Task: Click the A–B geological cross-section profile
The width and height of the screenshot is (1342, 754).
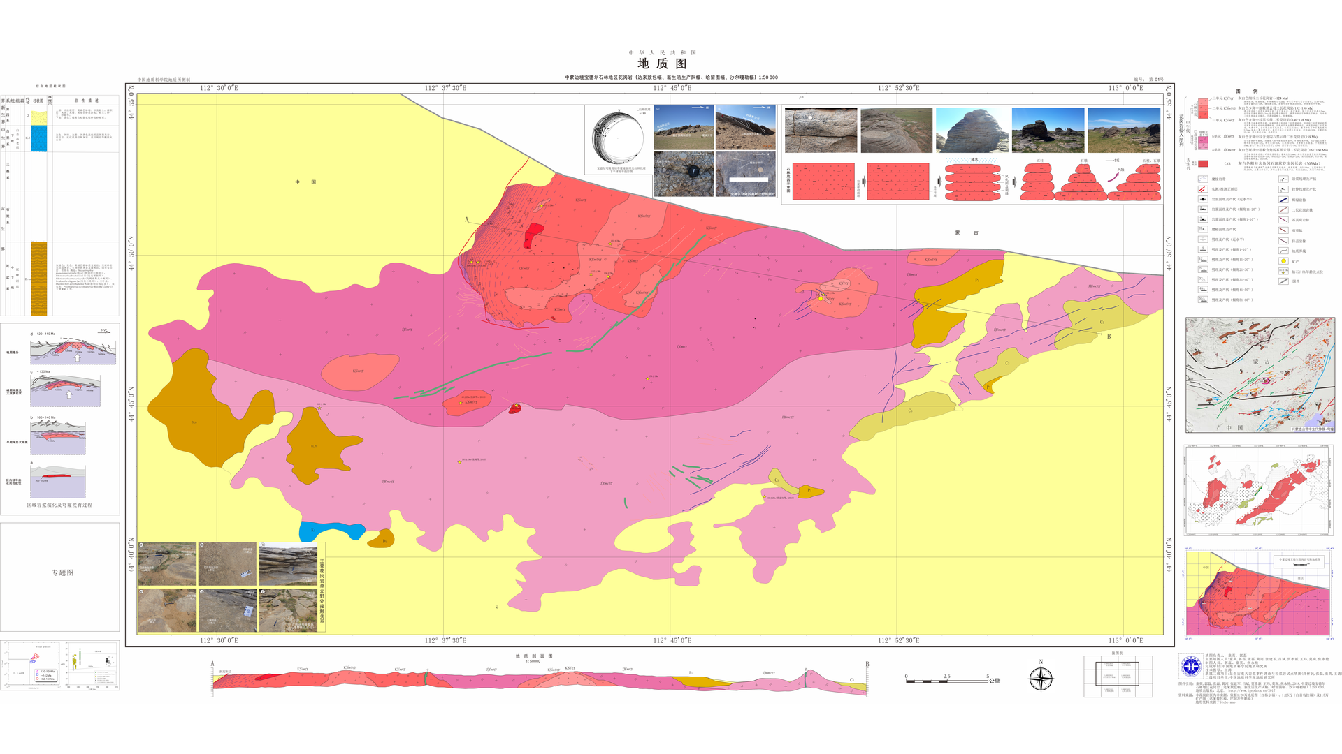Action: click(540, 680)
